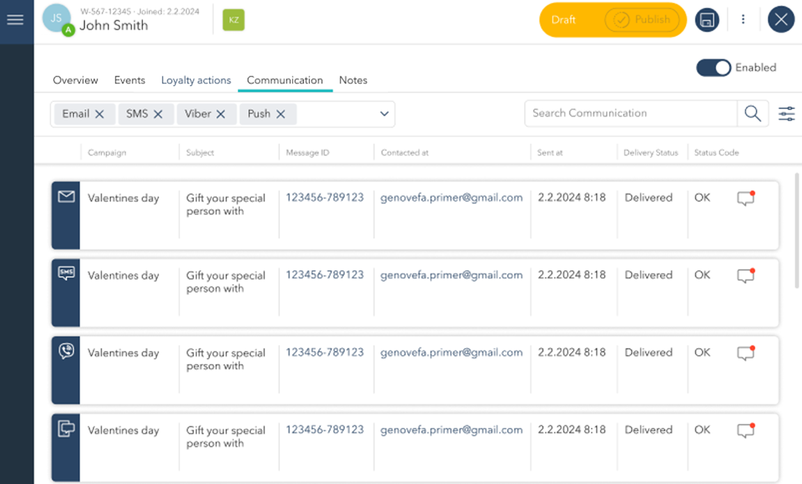Click the email envelope icon on first row
This screenshot has width=802, height=484.
pos(66,197)
